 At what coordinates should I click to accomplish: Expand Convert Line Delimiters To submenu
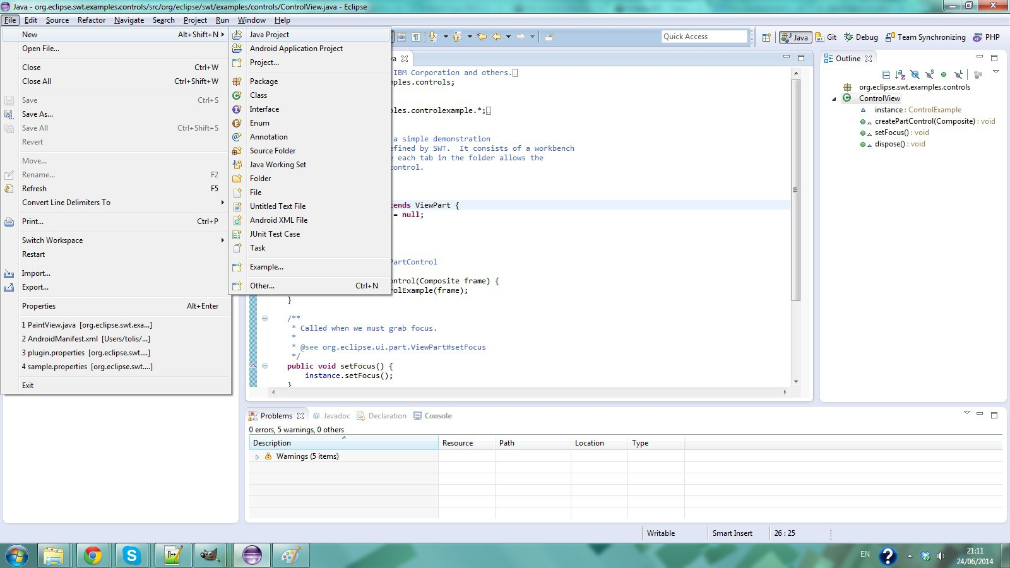click(x=116, y=203)
